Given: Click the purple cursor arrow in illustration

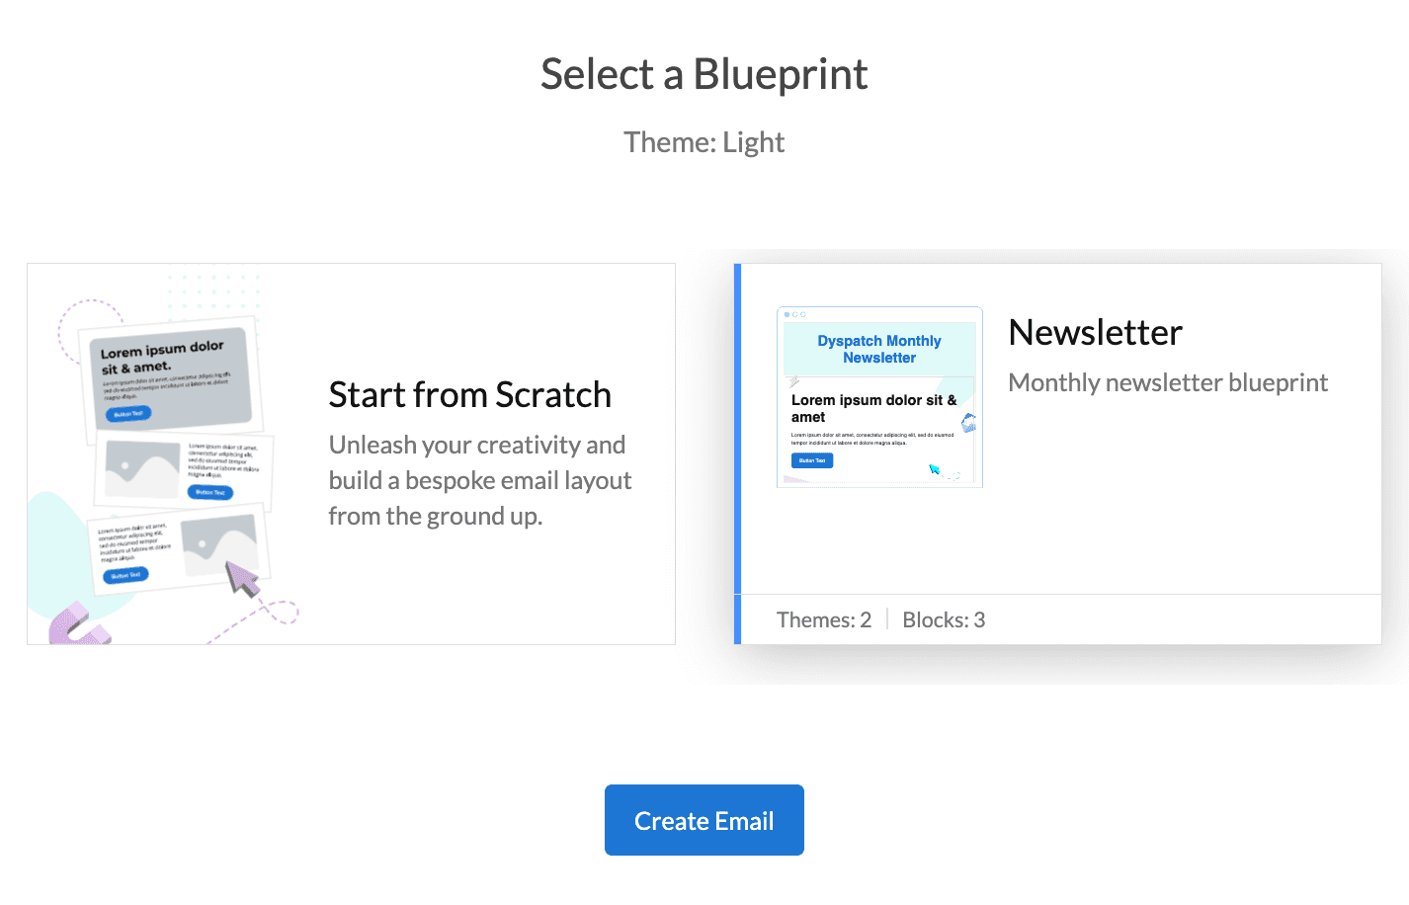Looking at the screenshot, I should [x=242, y=578].
